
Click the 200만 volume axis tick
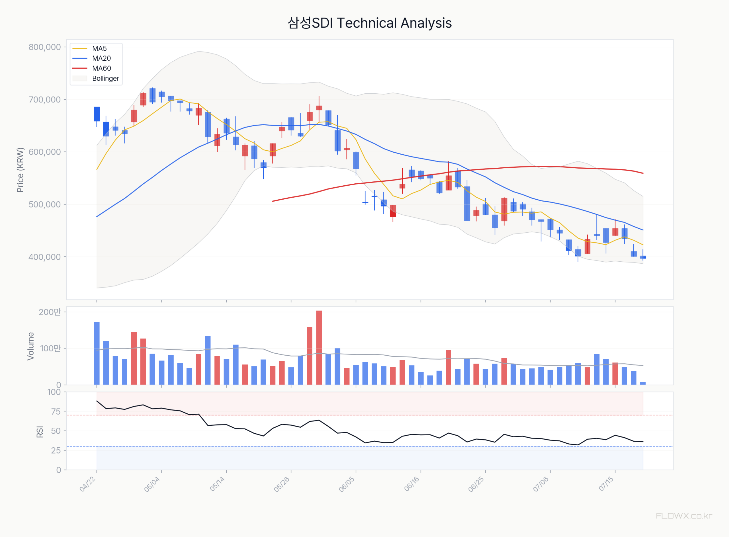[50, 312]
